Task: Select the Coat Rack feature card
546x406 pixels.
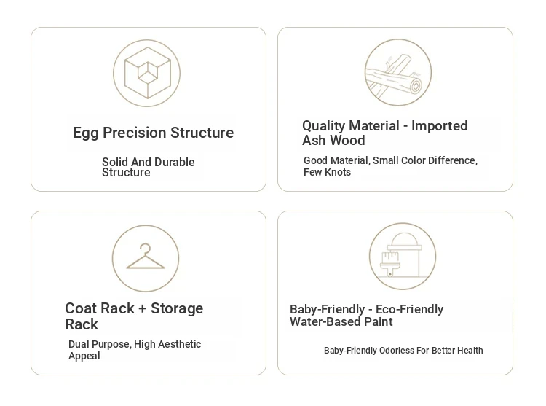Action: (149, 293)
